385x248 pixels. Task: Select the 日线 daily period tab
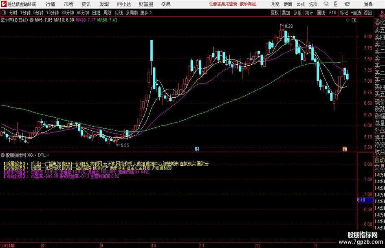coord(96,13)
